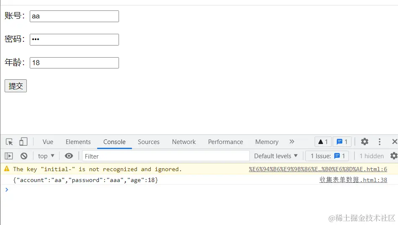Click the 账号 account input field
This screenshot has height=225, width=398.
74,16
